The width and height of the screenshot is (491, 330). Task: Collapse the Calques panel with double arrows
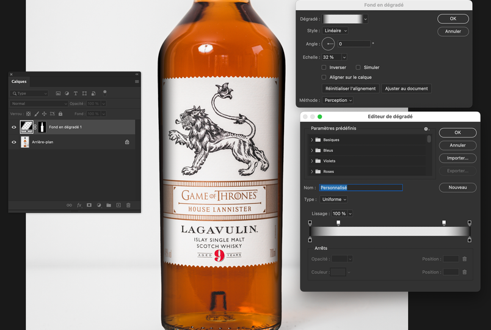click(x=137, y=75)
